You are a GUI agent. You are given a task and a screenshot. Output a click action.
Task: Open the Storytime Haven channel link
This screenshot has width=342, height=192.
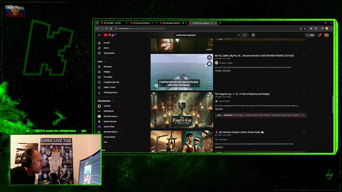[x=224, y=101]
